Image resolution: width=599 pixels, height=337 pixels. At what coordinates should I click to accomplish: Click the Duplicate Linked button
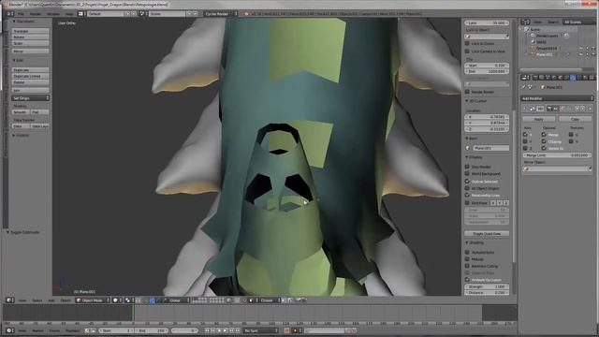tap(31, 76)
